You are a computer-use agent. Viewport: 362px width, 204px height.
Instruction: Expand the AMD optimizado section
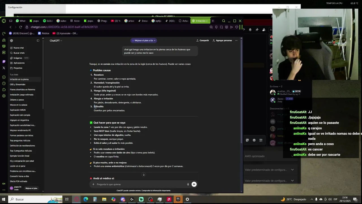pyautogui.click(x=292, y=156)
